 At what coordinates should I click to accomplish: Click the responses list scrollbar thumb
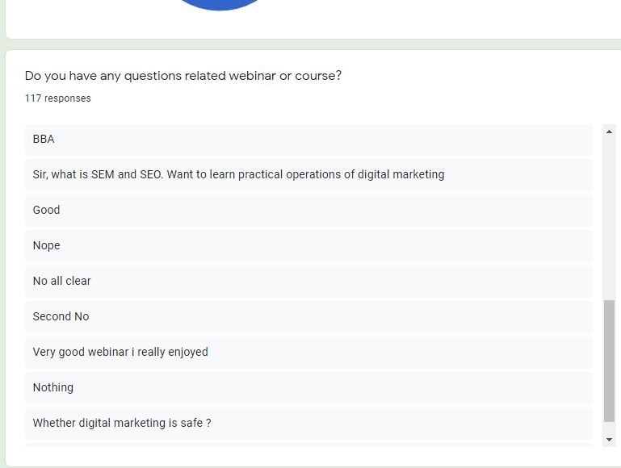(609, 361)
